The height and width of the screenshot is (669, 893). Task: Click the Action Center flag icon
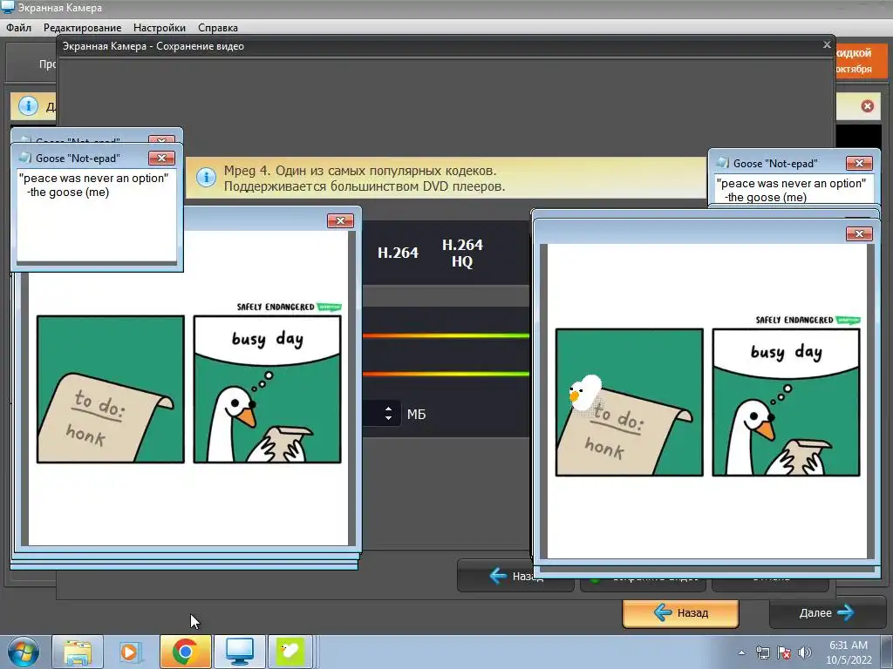tap(784, 653)
